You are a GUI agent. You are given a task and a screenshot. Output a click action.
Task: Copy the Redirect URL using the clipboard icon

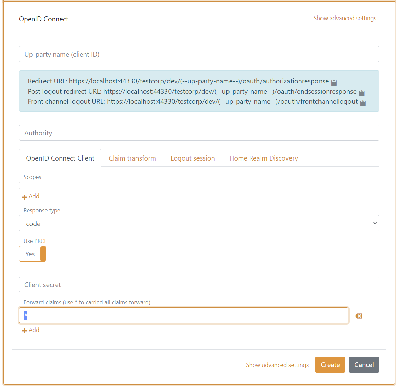tap(334, 81)
